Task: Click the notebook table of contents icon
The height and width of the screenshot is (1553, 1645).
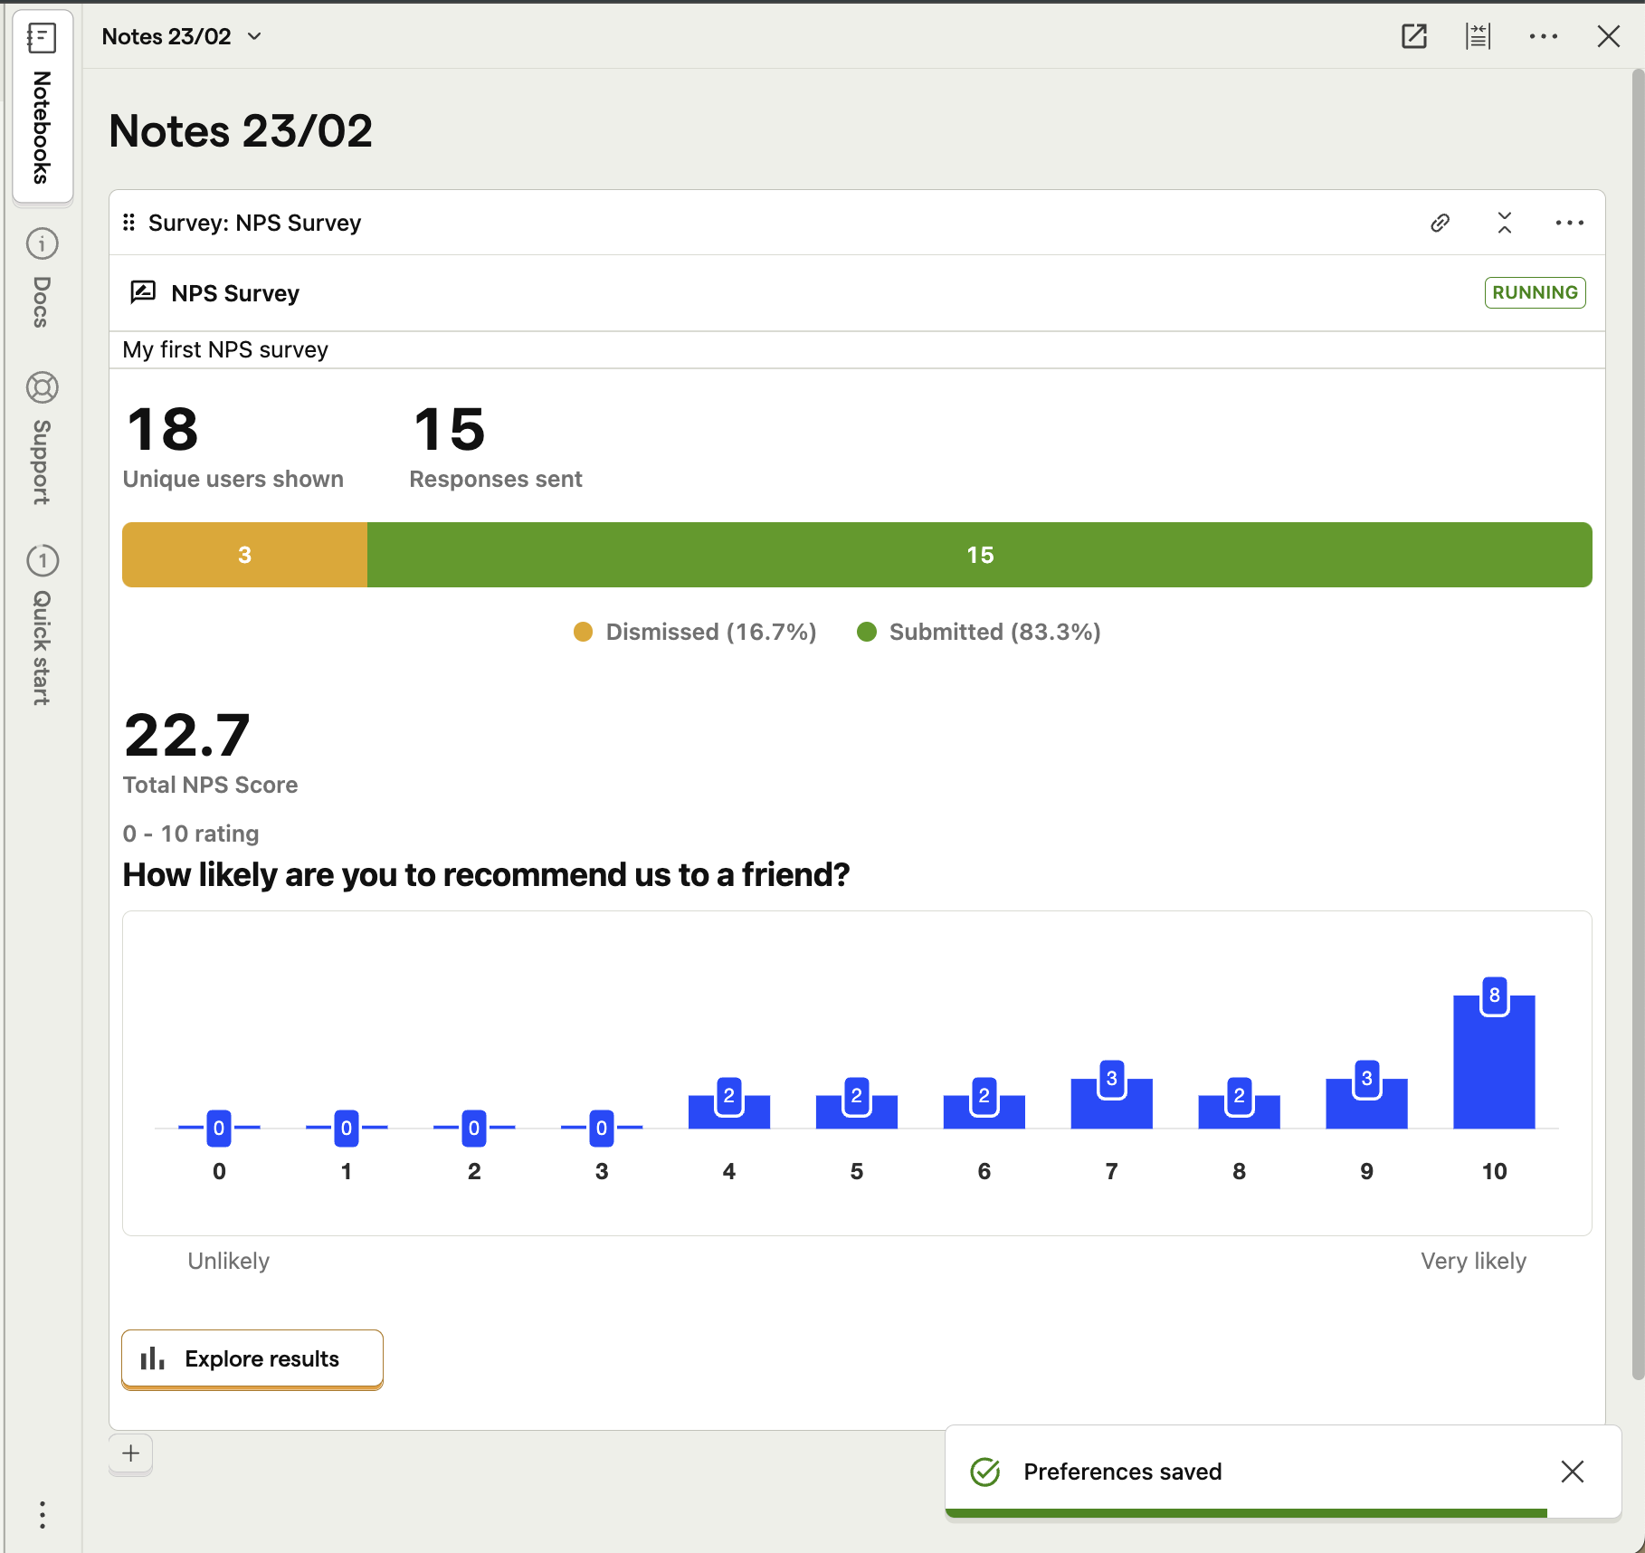Action: 1479,36
